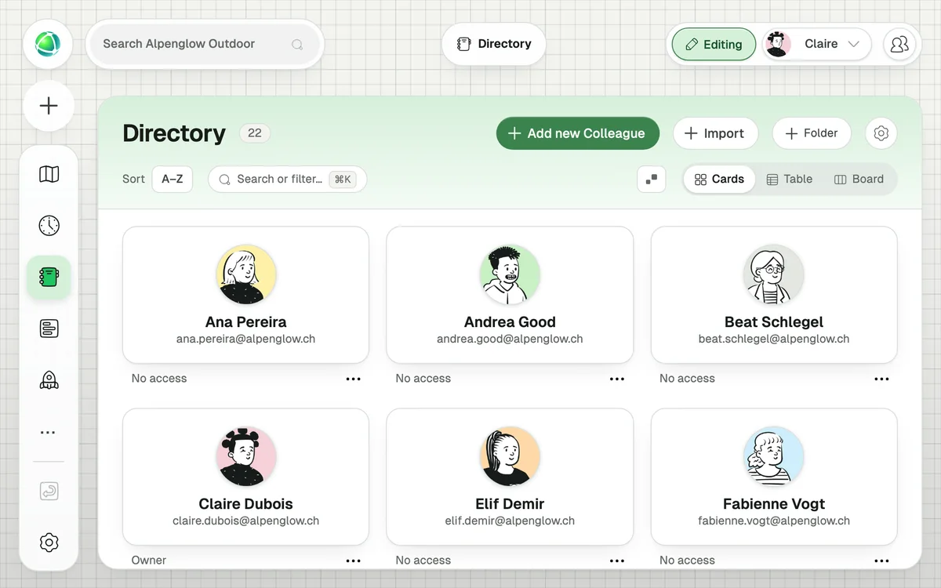Open directory settings gear beside Folder
The height and width of the screenshot is (588, 941).
(x=881, y=133)
